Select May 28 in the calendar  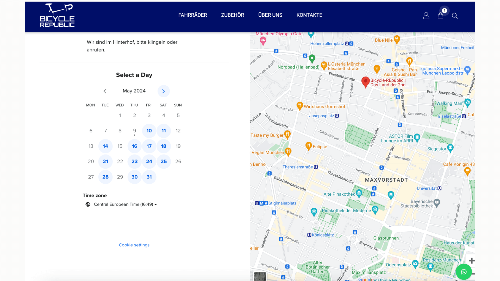click(105, 177)
